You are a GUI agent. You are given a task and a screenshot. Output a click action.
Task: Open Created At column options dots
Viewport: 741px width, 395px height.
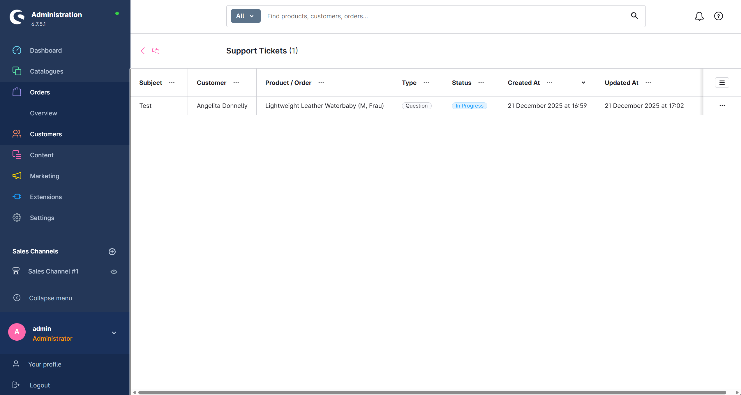coord(550,83)
